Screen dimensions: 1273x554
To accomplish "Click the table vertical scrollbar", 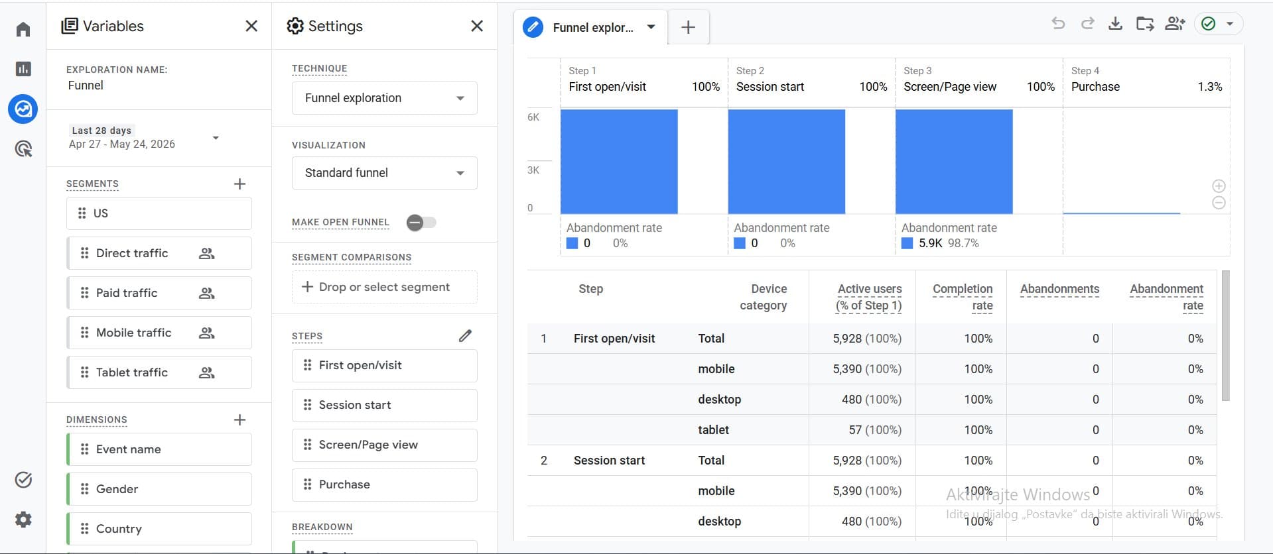I will point(1225,335).
